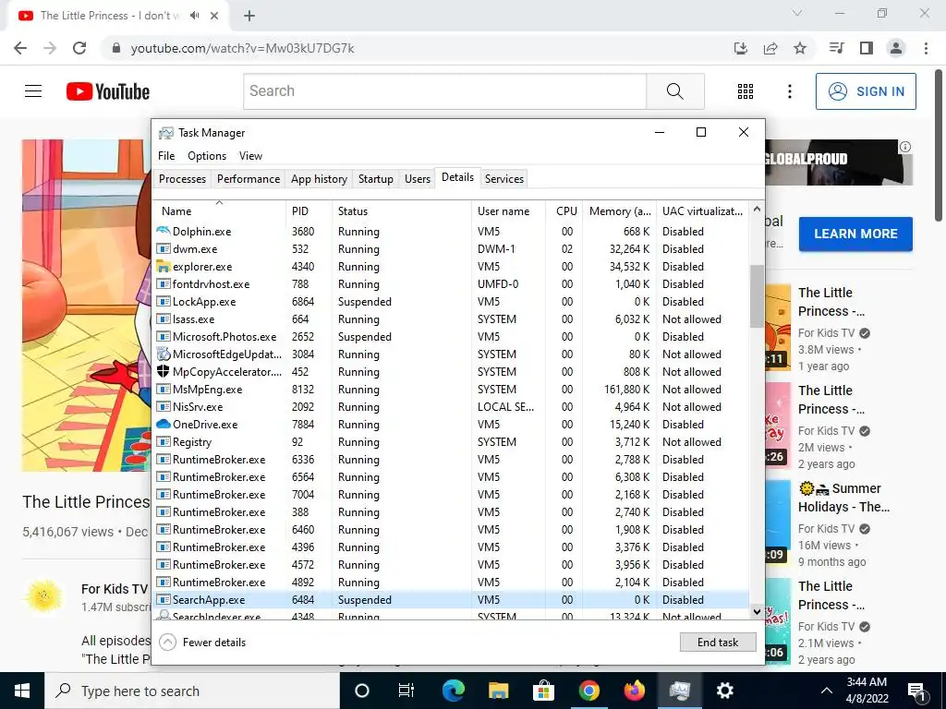Sort by the Memory column header
The image size is (946, 709).
(619, 211)
